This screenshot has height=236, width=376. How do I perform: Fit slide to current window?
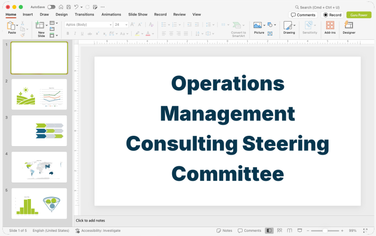point(365,230)
